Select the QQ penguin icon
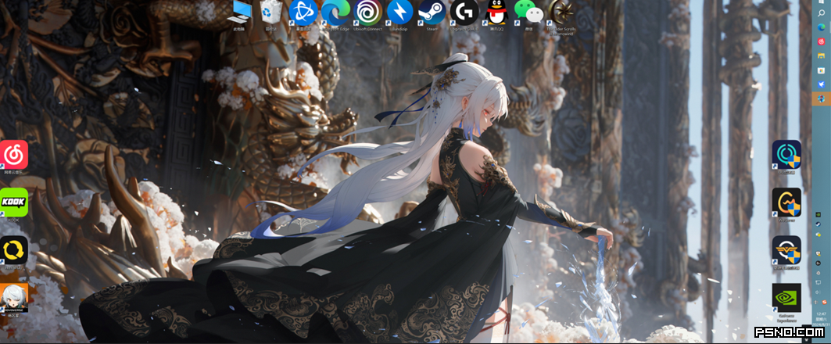831x344 pixels. [x=496, y=14]
